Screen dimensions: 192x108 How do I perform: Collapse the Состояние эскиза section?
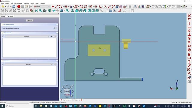click(57, 25)
